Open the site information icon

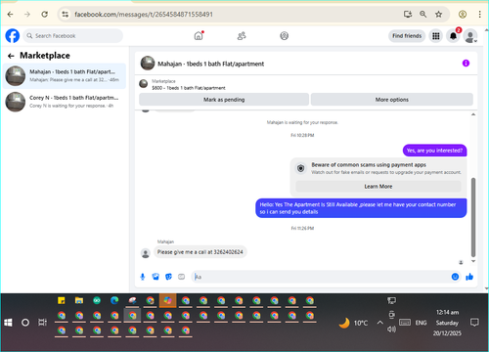66,15
